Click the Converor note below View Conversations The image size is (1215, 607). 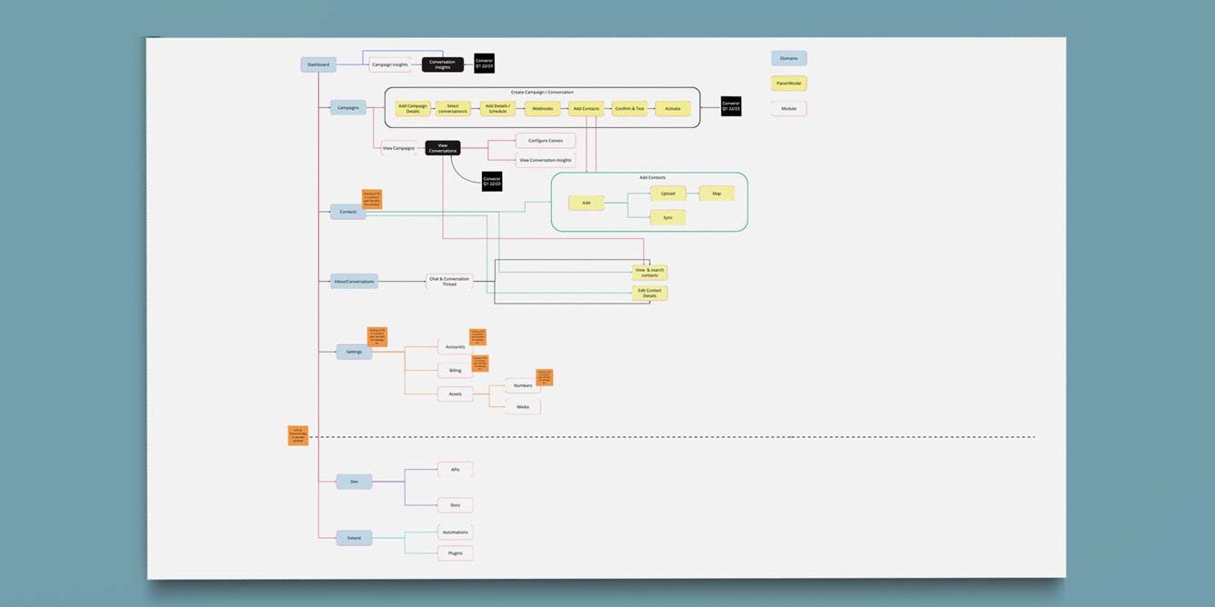[493, 181]
